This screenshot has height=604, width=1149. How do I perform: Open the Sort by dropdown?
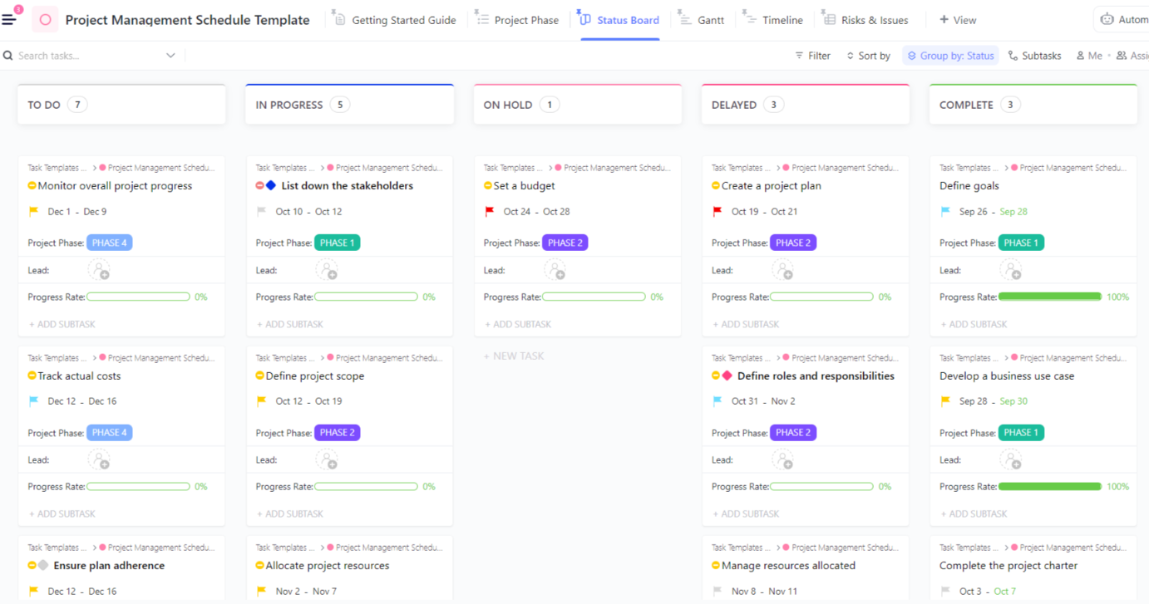point(868,55)
